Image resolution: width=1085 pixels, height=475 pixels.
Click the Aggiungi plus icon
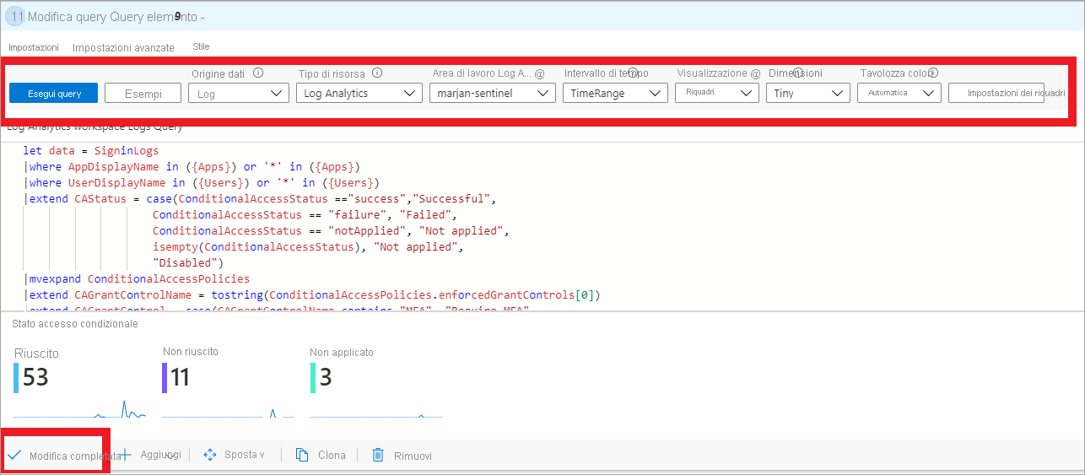click(126, 455)
